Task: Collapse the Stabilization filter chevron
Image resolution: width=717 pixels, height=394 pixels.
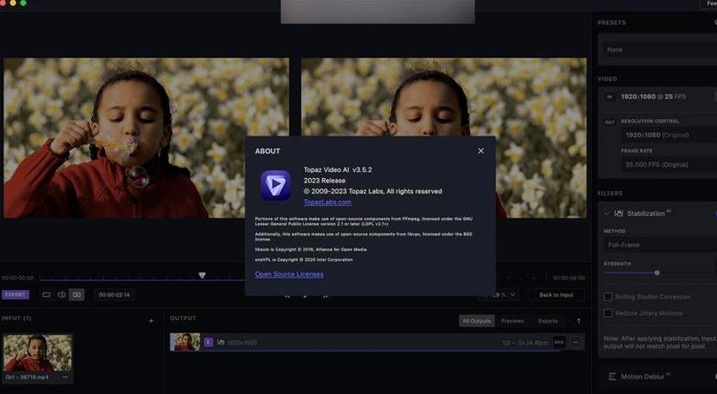Action: pyautogui.click(x=607, y=213)
